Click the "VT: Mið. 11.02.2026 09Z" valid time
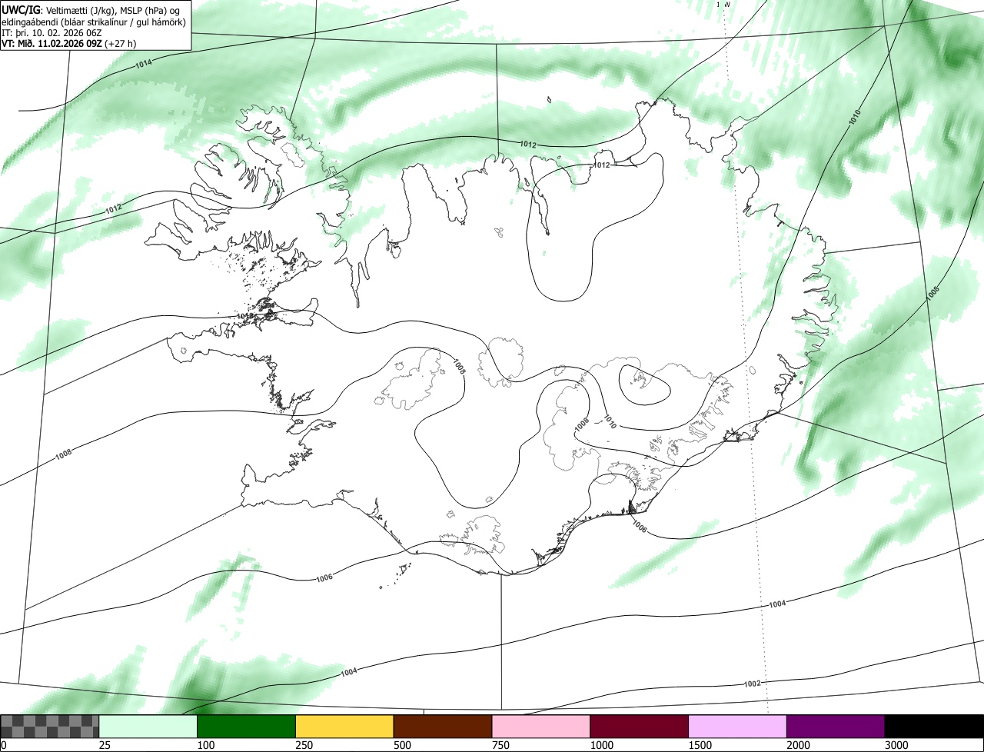 tap(52, 44)
